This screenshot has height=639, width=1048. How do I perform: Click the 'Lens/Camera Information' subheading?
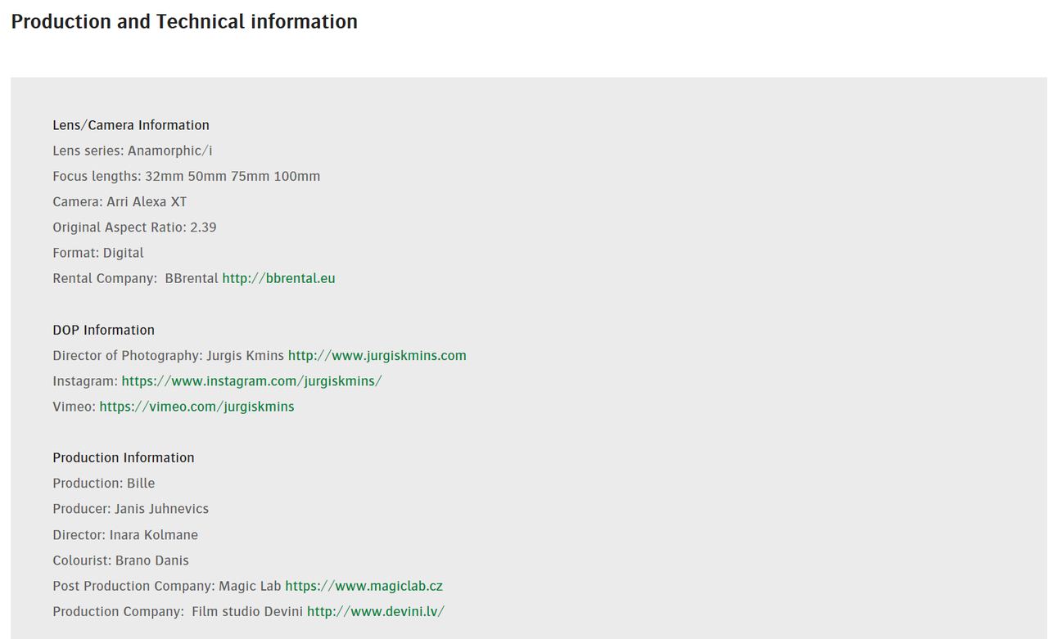point(131,125)
